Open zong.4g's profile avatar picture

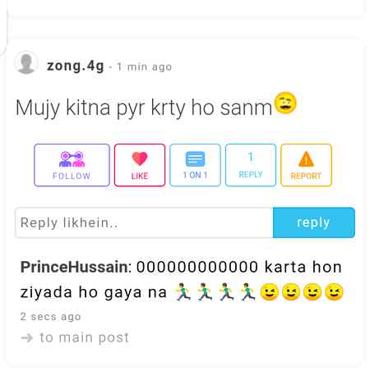tap(26, 62)
